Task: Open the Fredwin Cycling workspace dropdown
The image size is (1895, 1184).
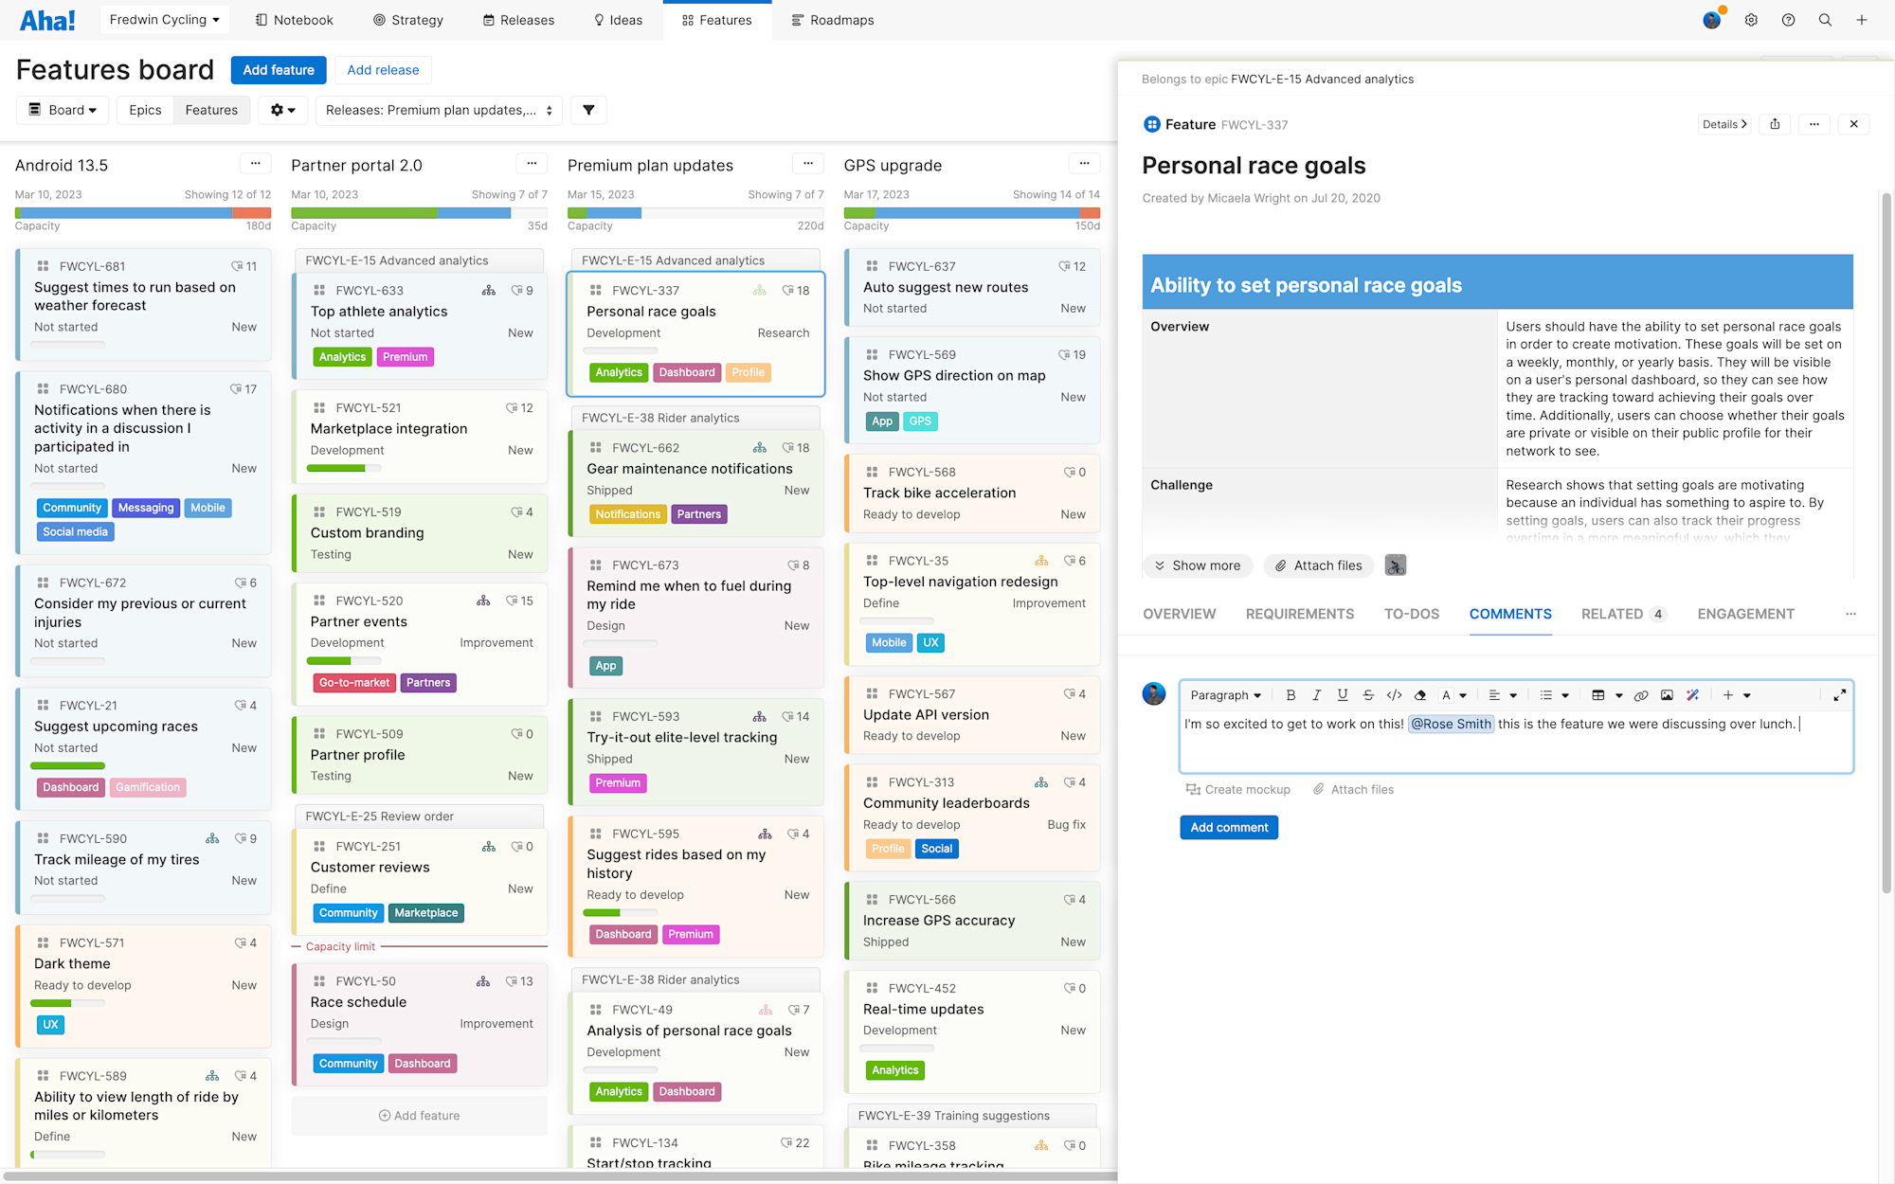Action: [x=164, y=20]
